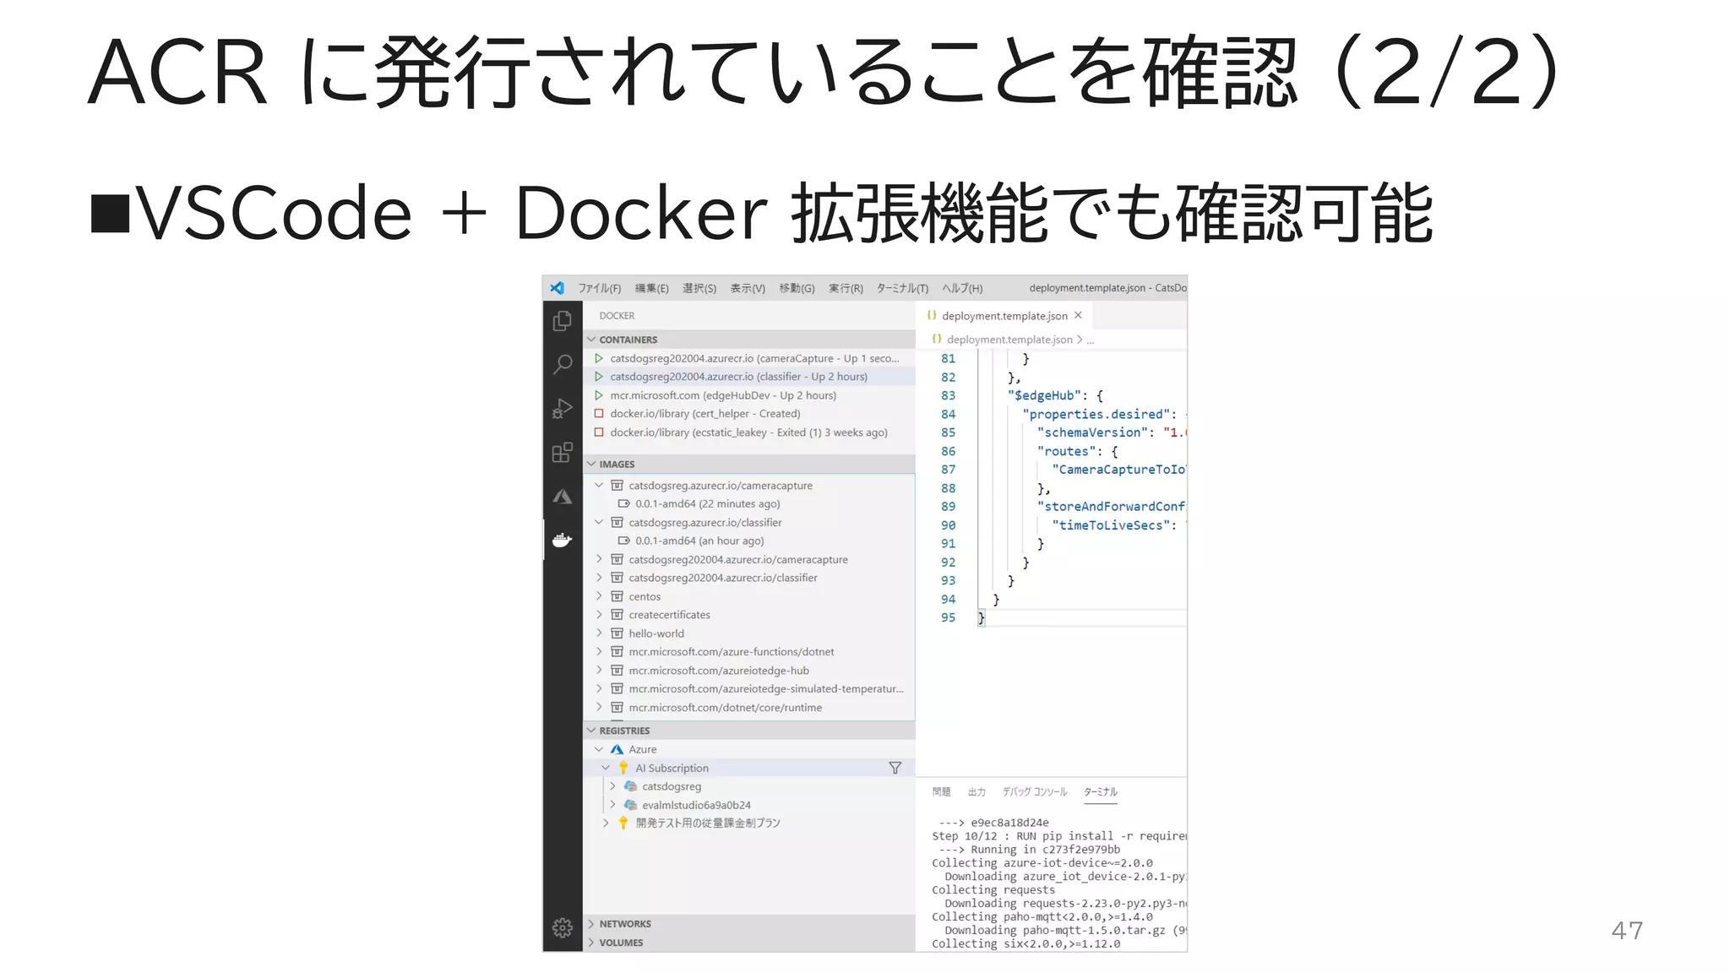This screenshot has height=973, width=1730.
Task: Select the classifier container row
Action: pyautogui.click(x=749, y=377)
